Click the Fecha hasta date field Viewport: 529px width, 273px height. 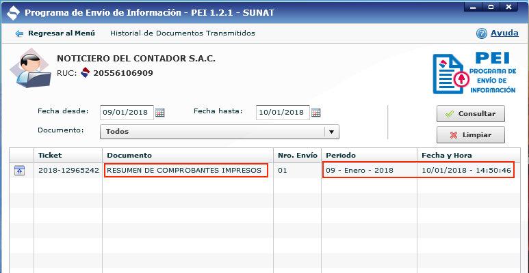click(283, 113)
